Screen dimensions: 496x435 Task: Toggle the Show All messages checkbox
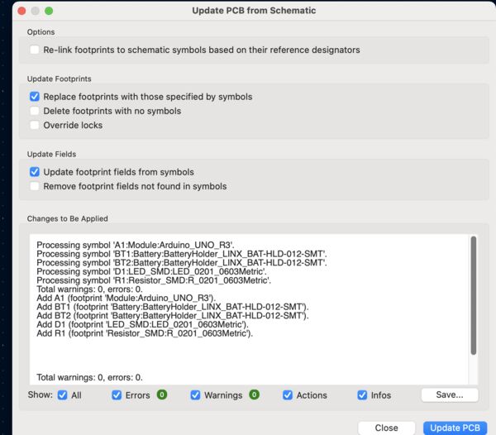tap(63, 395)
